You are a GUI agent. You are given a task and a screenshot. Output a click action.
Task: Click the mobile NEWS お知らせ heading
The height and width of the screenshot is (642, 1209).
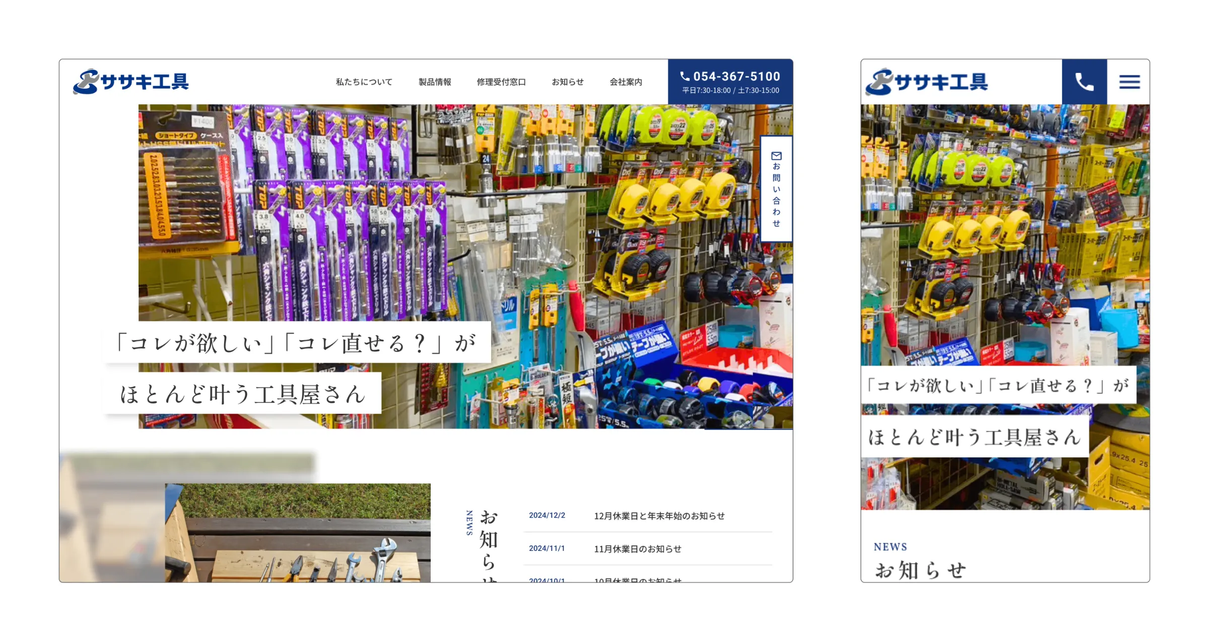(x=920, y=570)
